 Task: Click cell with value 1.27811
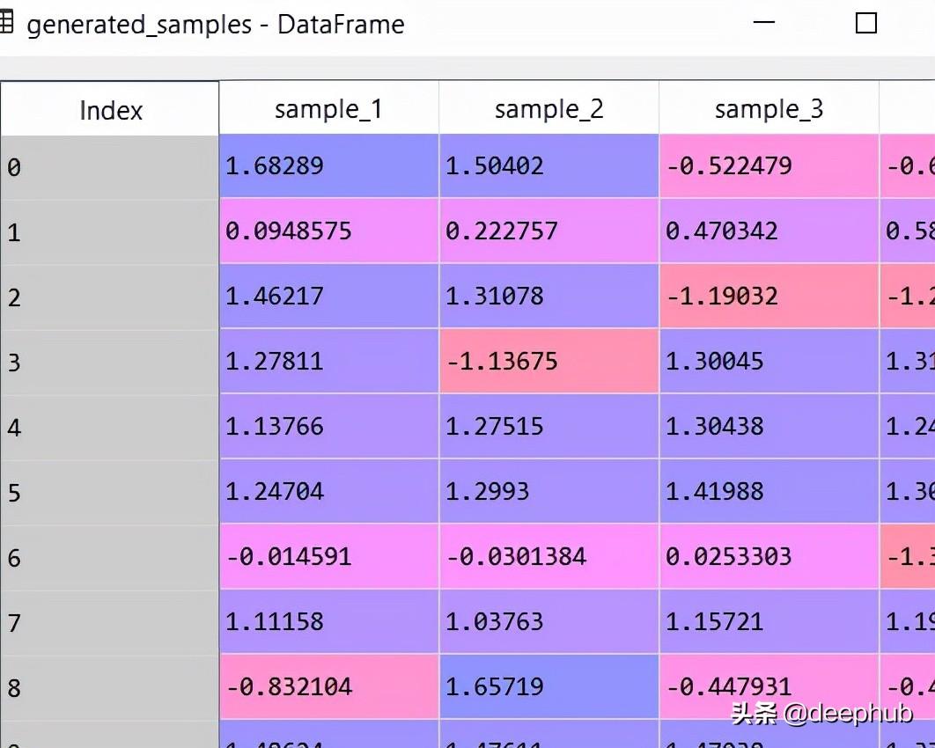pyautogui.click(x=328, y=361)
